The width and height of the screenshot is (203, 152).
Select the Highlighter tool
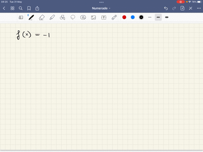pyautogui.click(x=52, y=17)
